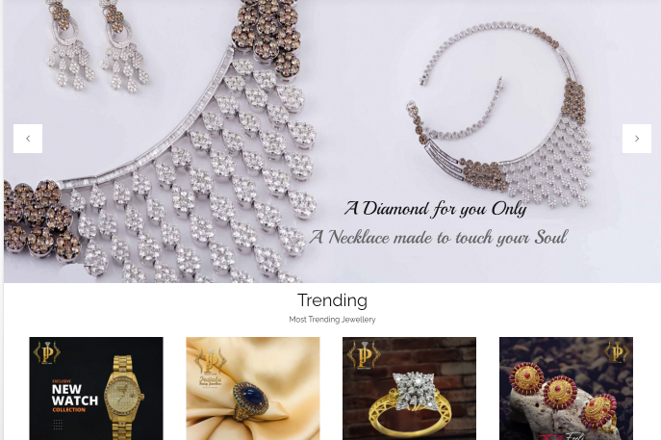Click the diamond drop earrings in banner
The width and height of the screenshot is (661, 440).
[x=97, y=44]
